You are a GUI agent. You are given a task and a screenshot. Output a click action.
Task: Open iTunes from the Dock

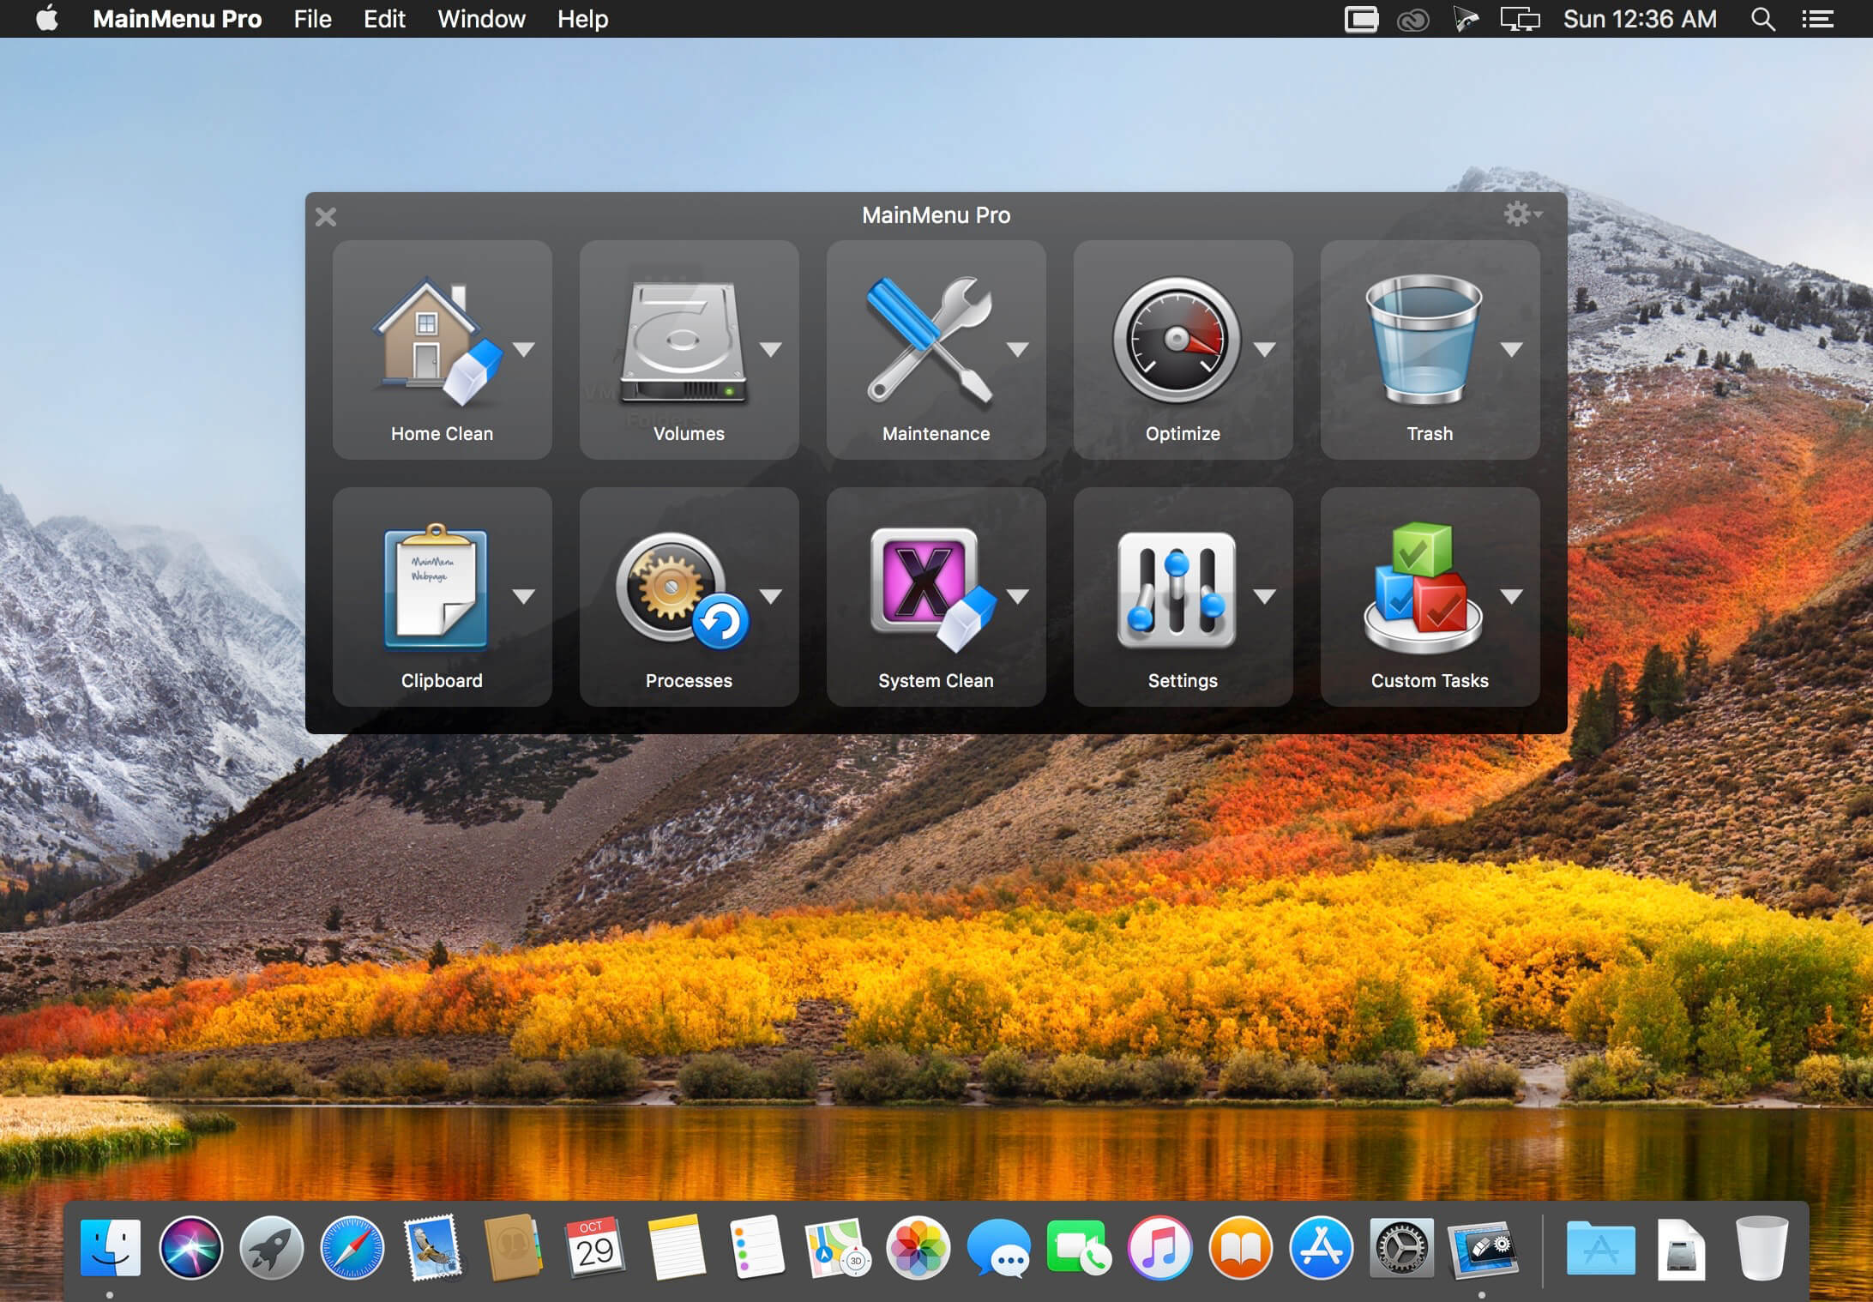pyautogui.click(x=1159, y=1247)
